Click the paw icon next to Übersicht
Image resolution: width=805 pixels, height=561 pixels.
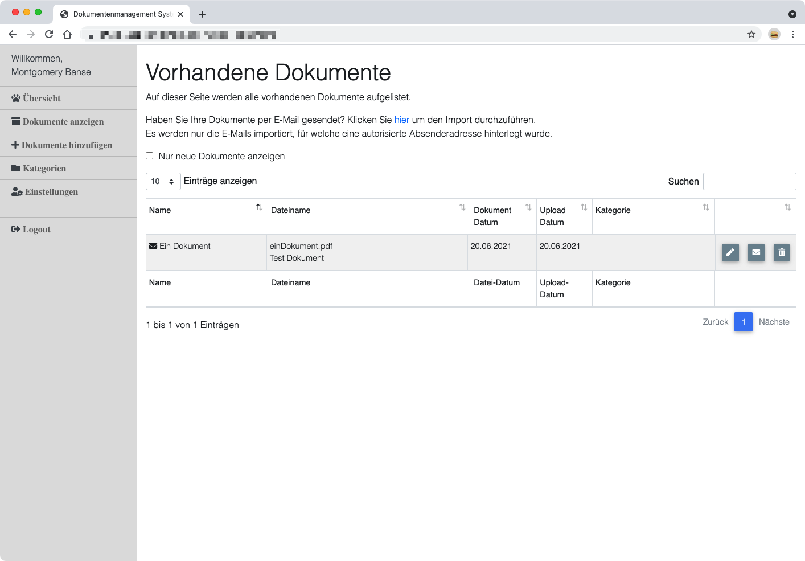click(x=16, y=98)
